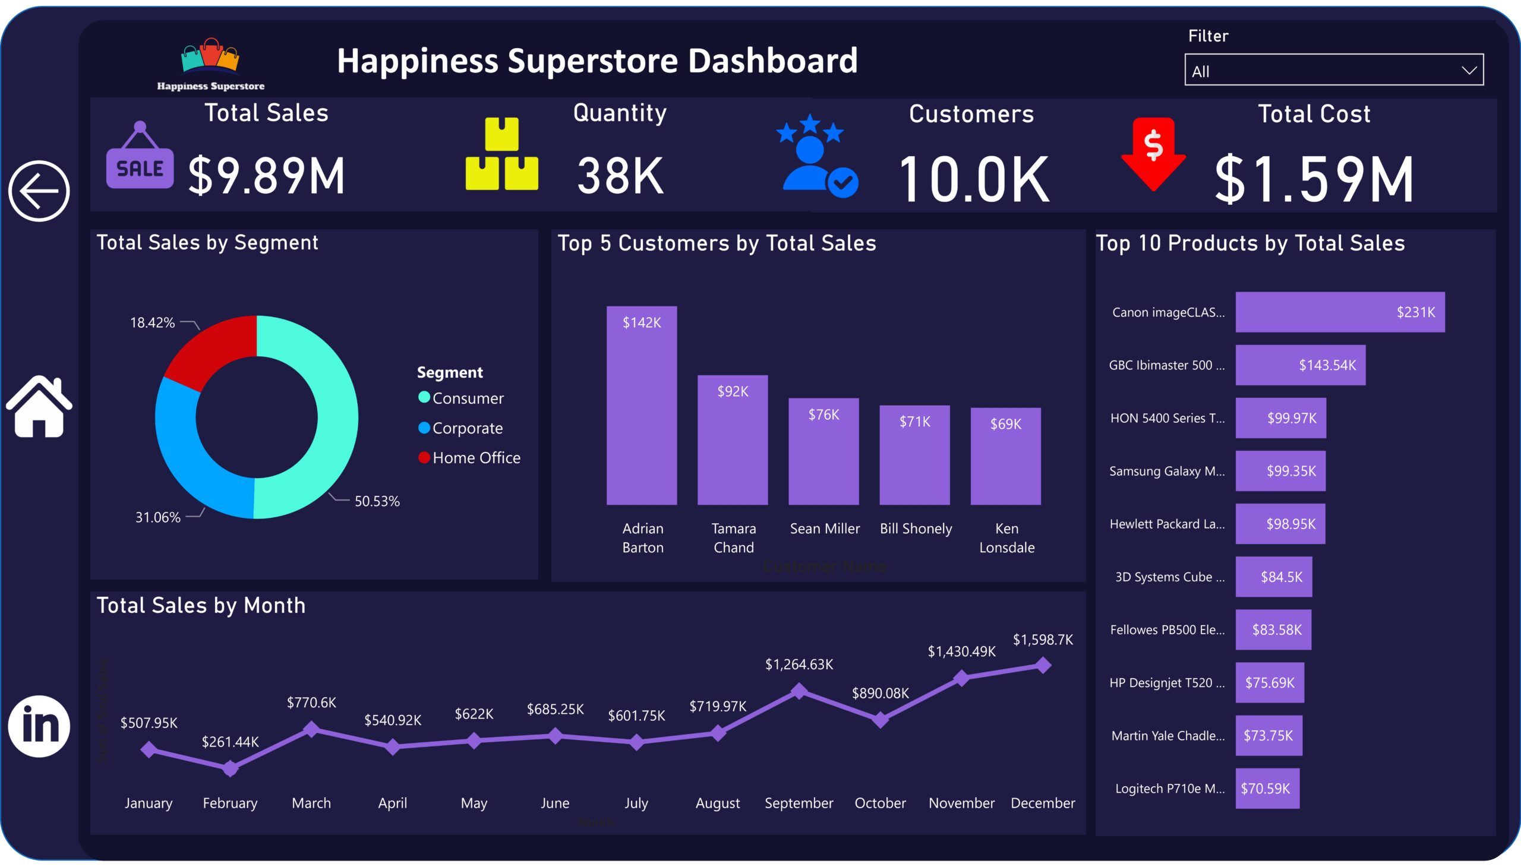1521x867 pixels.
Task: Open the Filter dropdown showing All
Action: 1333,70
